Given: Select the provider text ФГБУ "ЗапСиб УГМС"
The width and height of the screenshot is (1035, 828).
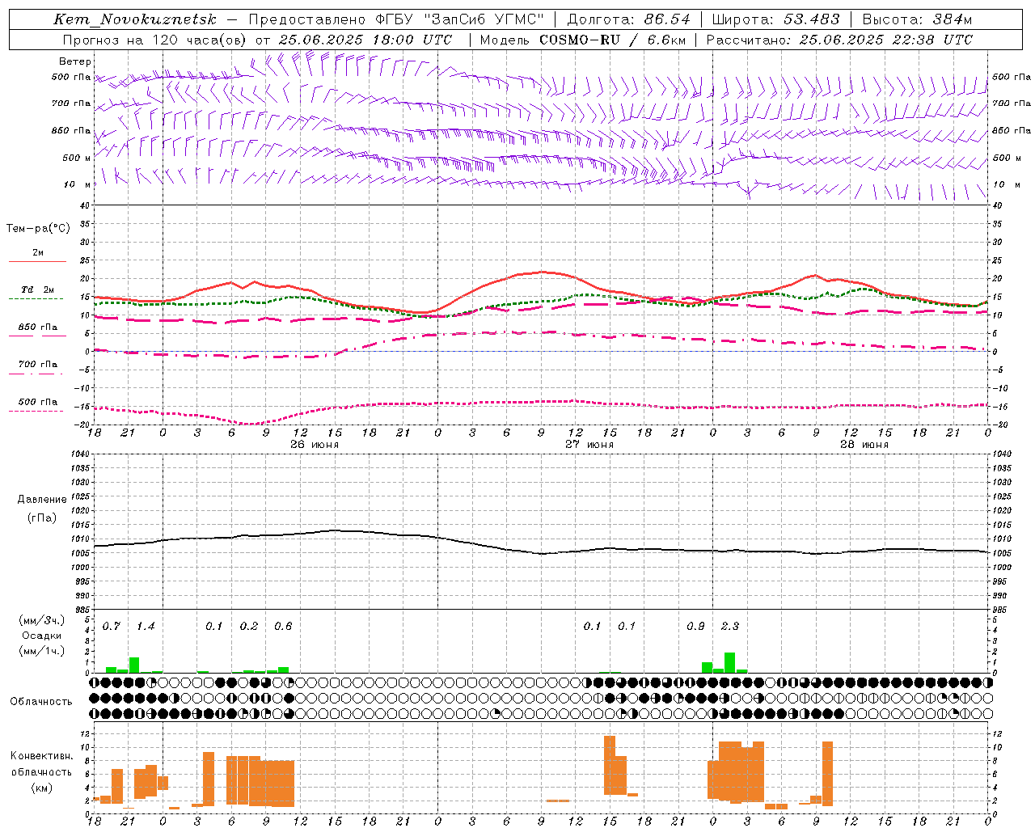Looking at the screenshot, I should click(x=460, y=19).
